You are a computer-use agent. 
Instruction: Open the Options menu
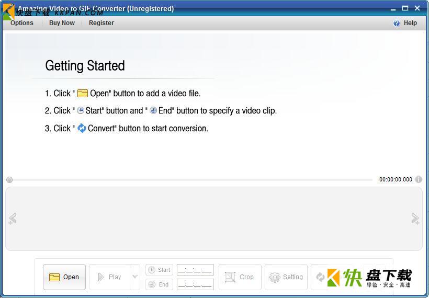21,23
